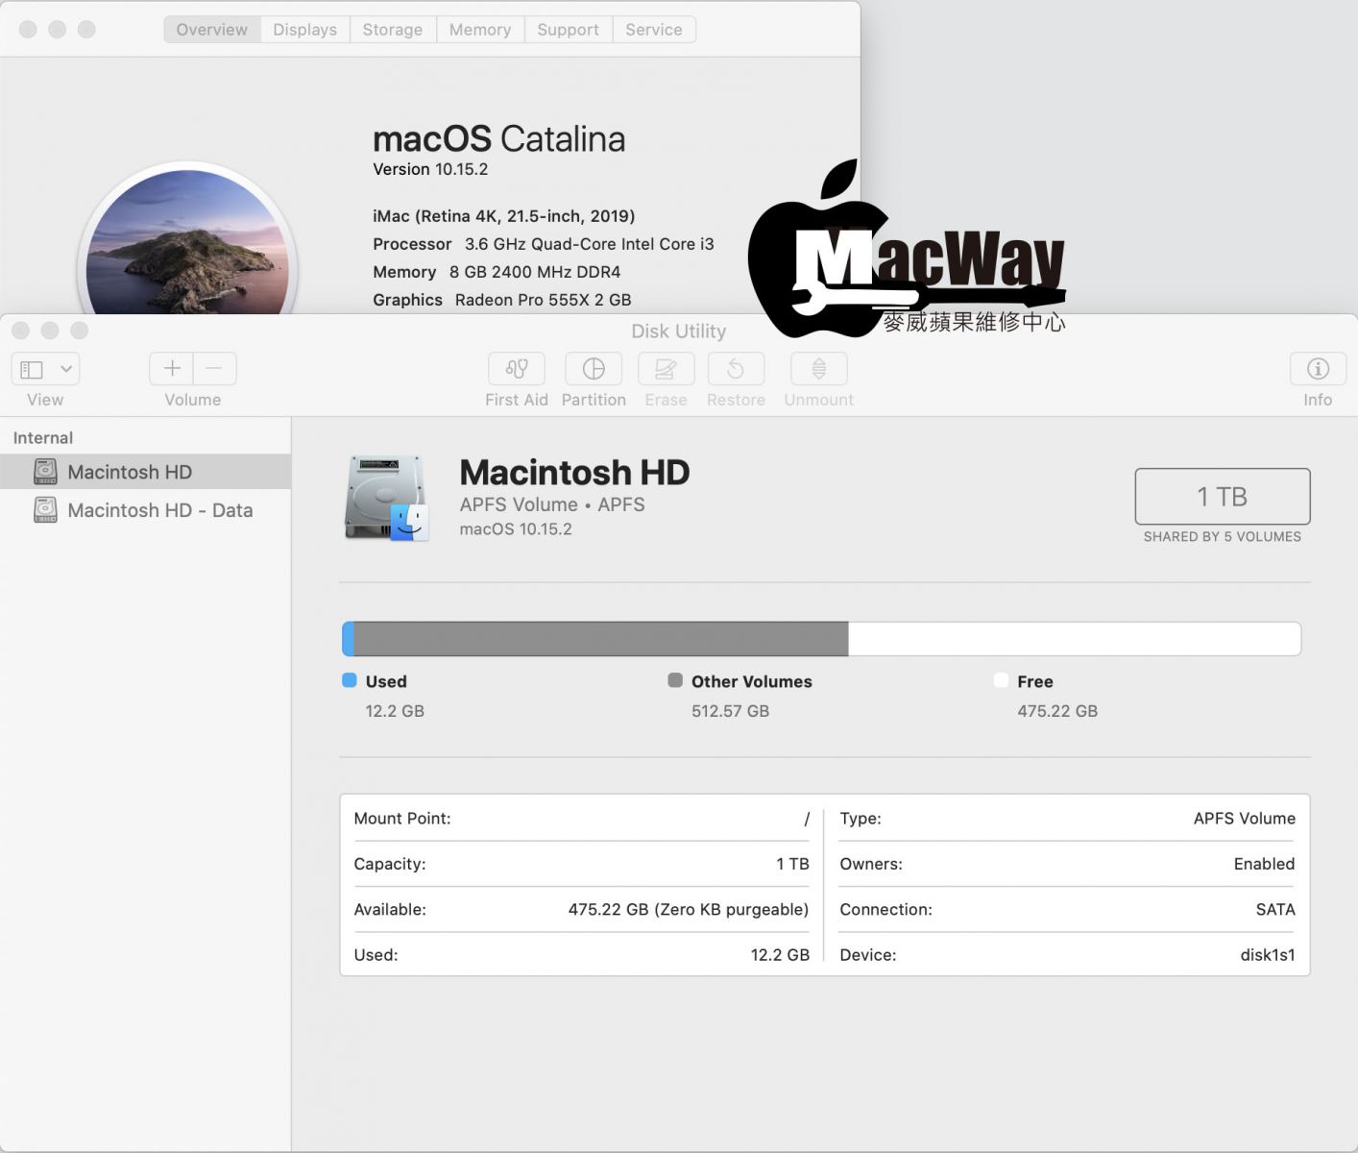Click 'Radeon Pro 555X 2 GB' graphics text
This screenshot has height=1153, width=1358.
pos(544,300)
